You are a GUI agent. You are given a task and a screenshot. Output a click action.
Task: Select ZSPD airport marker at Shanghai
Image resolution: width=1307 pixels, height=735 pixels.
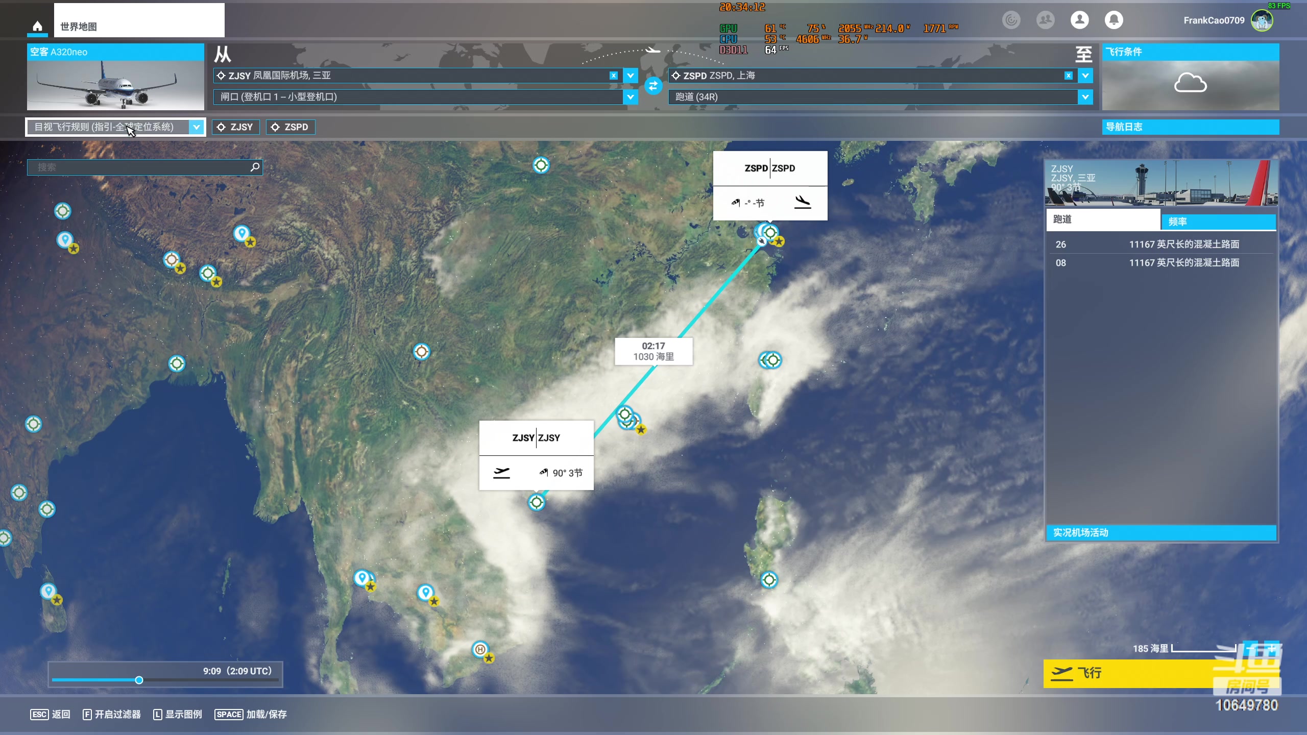[770, 233]
